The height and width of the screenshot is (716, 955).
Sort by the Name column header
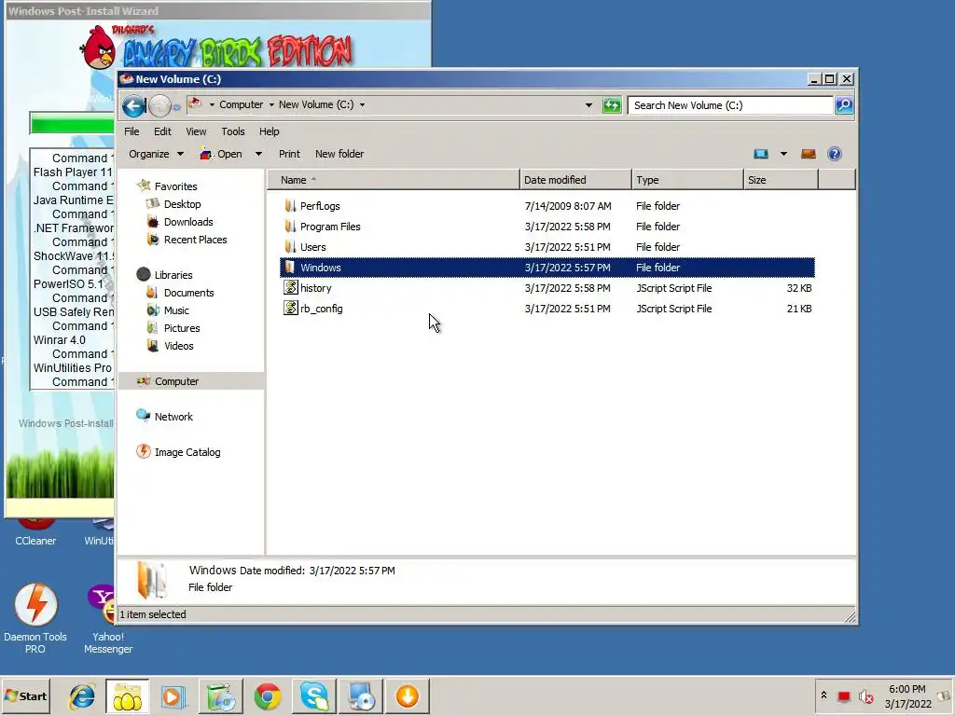pyautogui.click(x=394, y=180)
